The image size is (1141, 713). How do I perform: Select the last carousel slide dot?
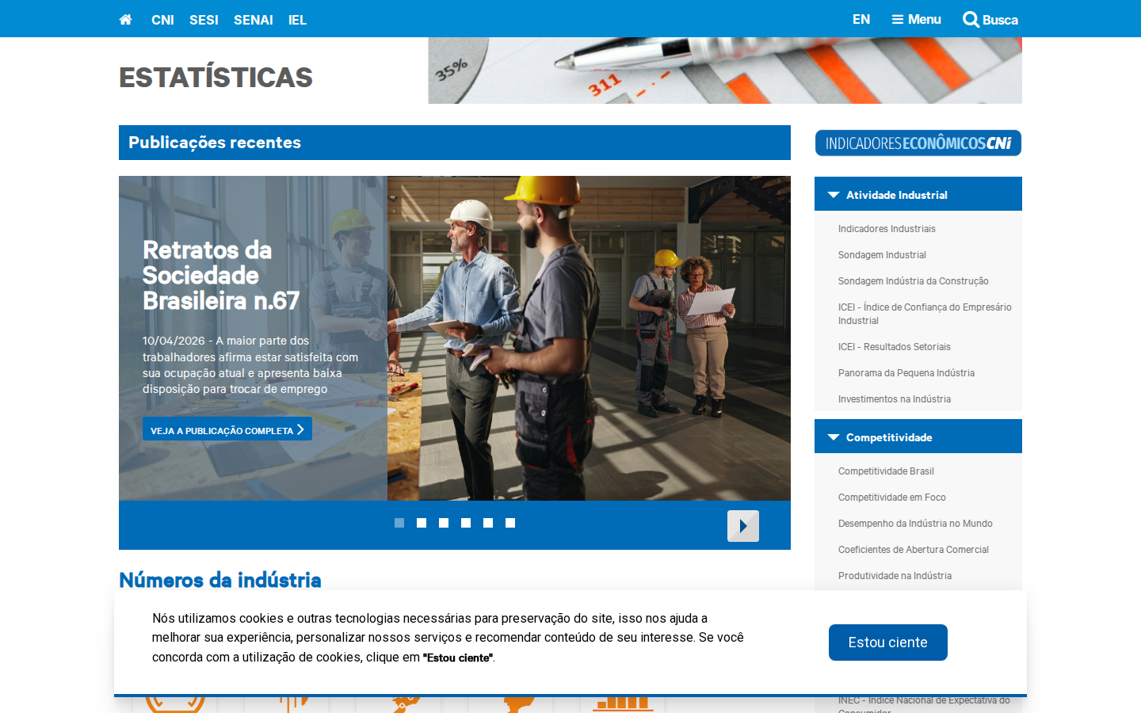pos(510,523)
